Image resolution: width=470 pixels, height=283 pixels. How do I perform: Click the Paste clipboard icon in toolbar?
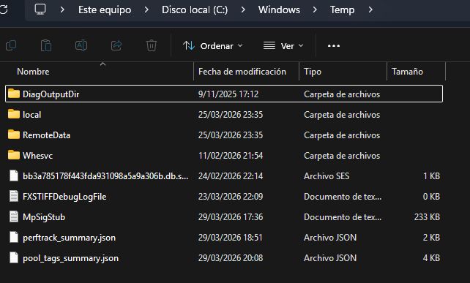pyautogui.click(x=46, y=45)
